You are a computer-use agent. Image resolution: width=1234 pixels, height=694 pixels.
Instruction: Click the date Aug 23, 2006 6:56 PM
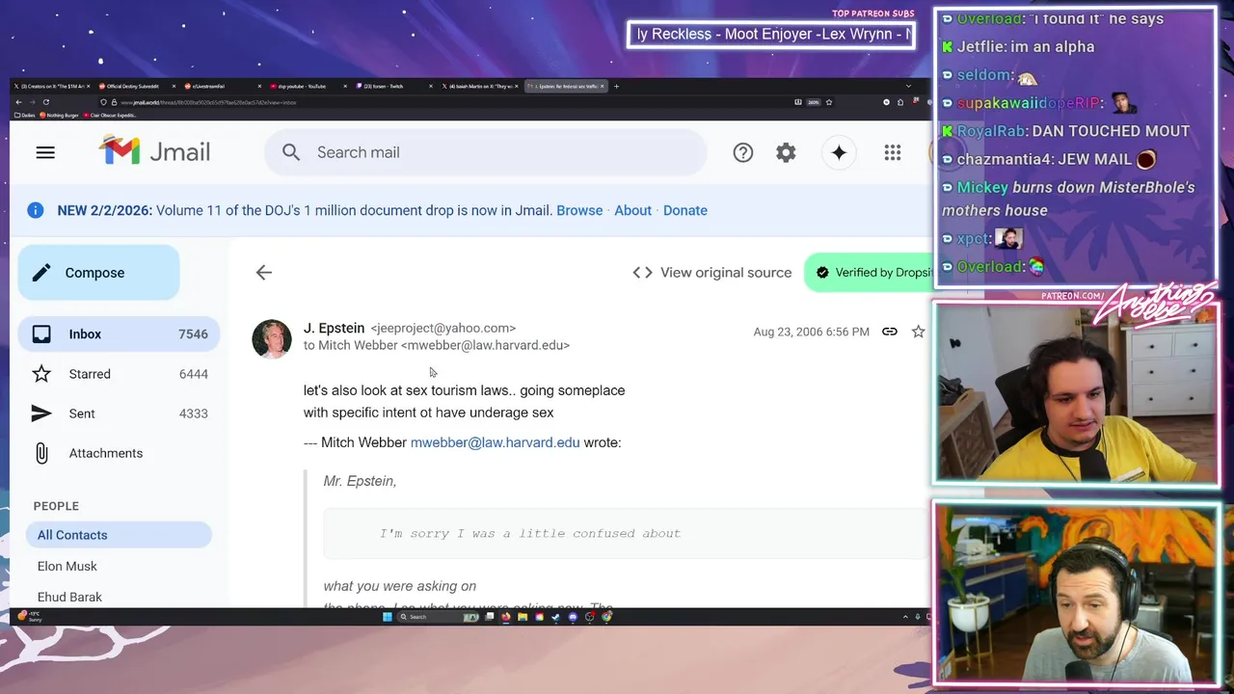tap(811, 332)
